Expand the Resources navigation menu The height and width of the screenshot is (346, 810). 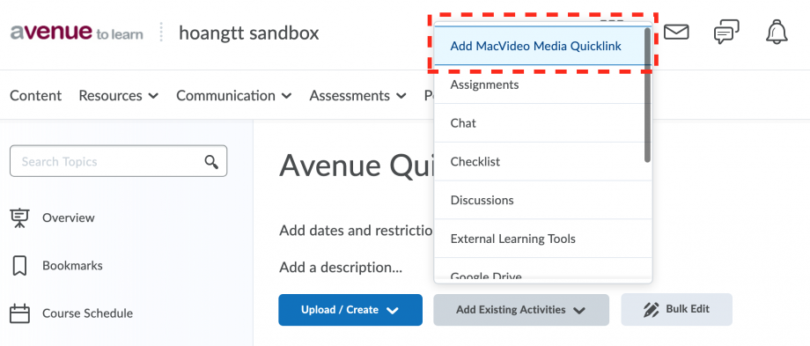coord(118,96)
